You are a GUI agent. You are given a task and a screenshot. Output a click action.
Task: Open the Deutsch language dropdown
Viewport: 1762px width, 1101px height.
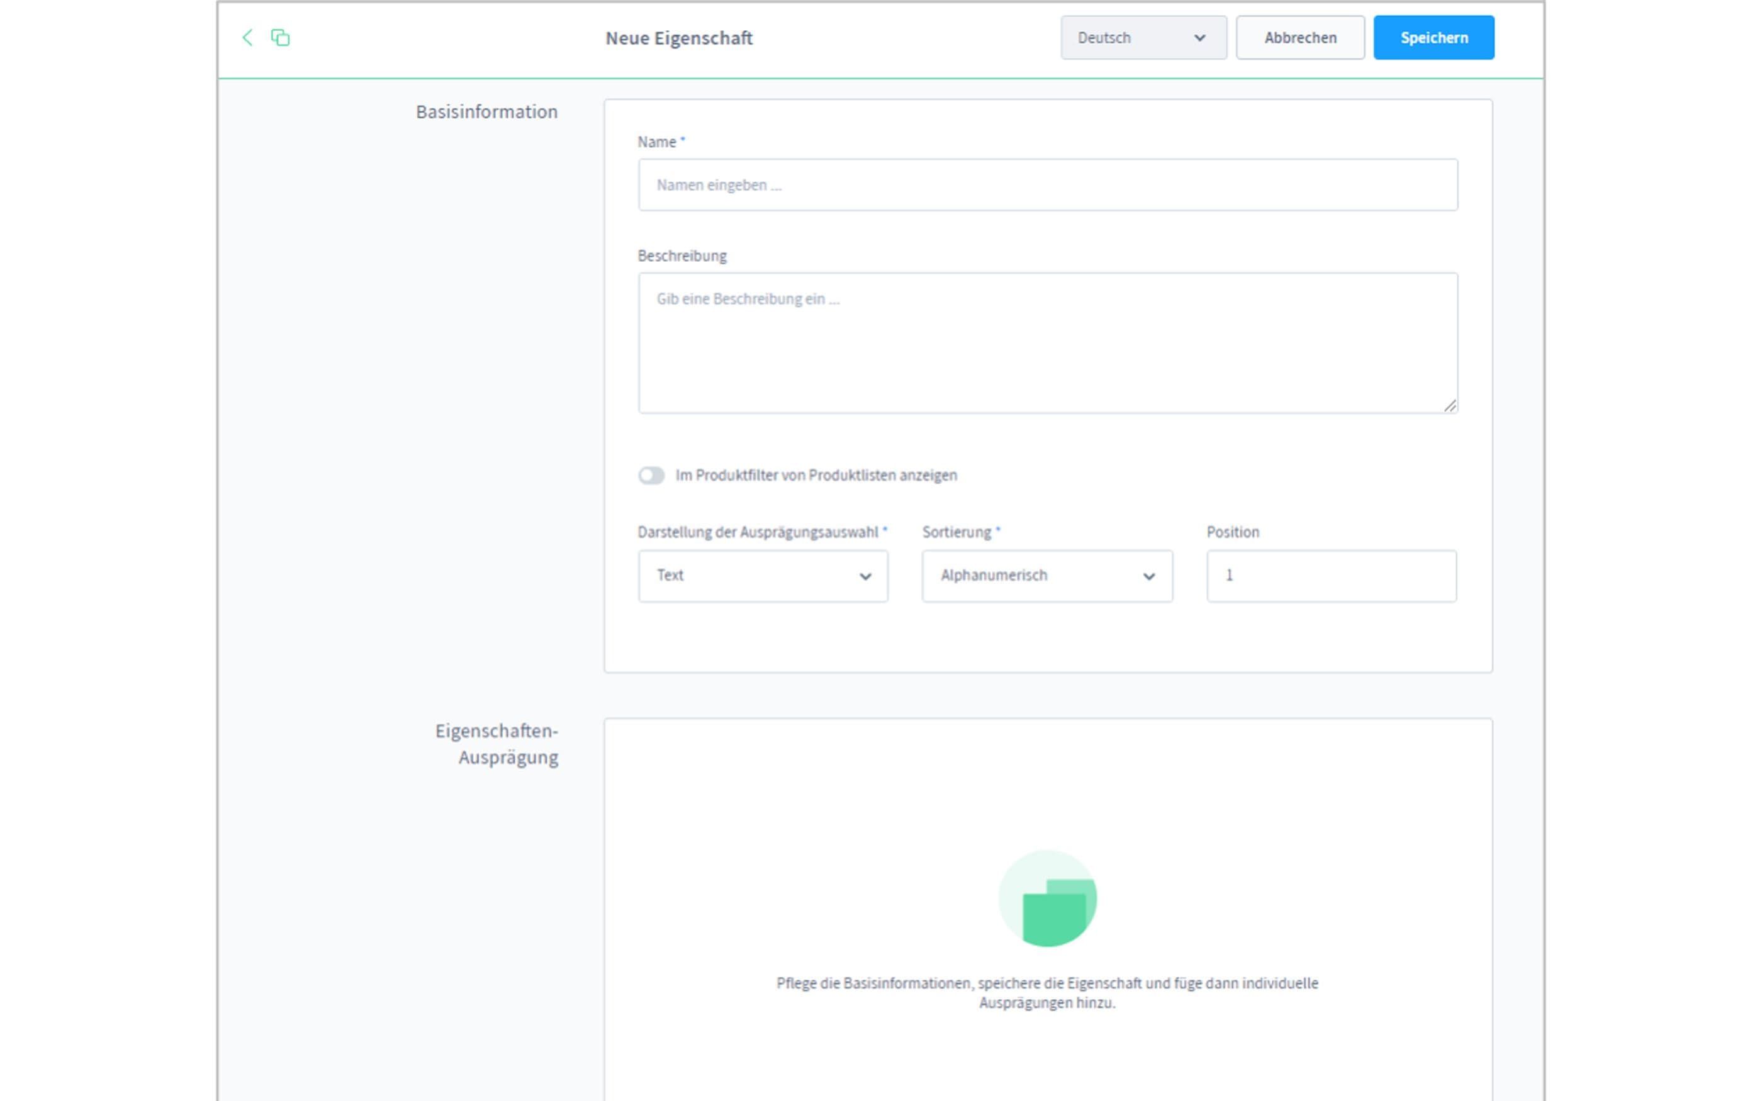1143,38
